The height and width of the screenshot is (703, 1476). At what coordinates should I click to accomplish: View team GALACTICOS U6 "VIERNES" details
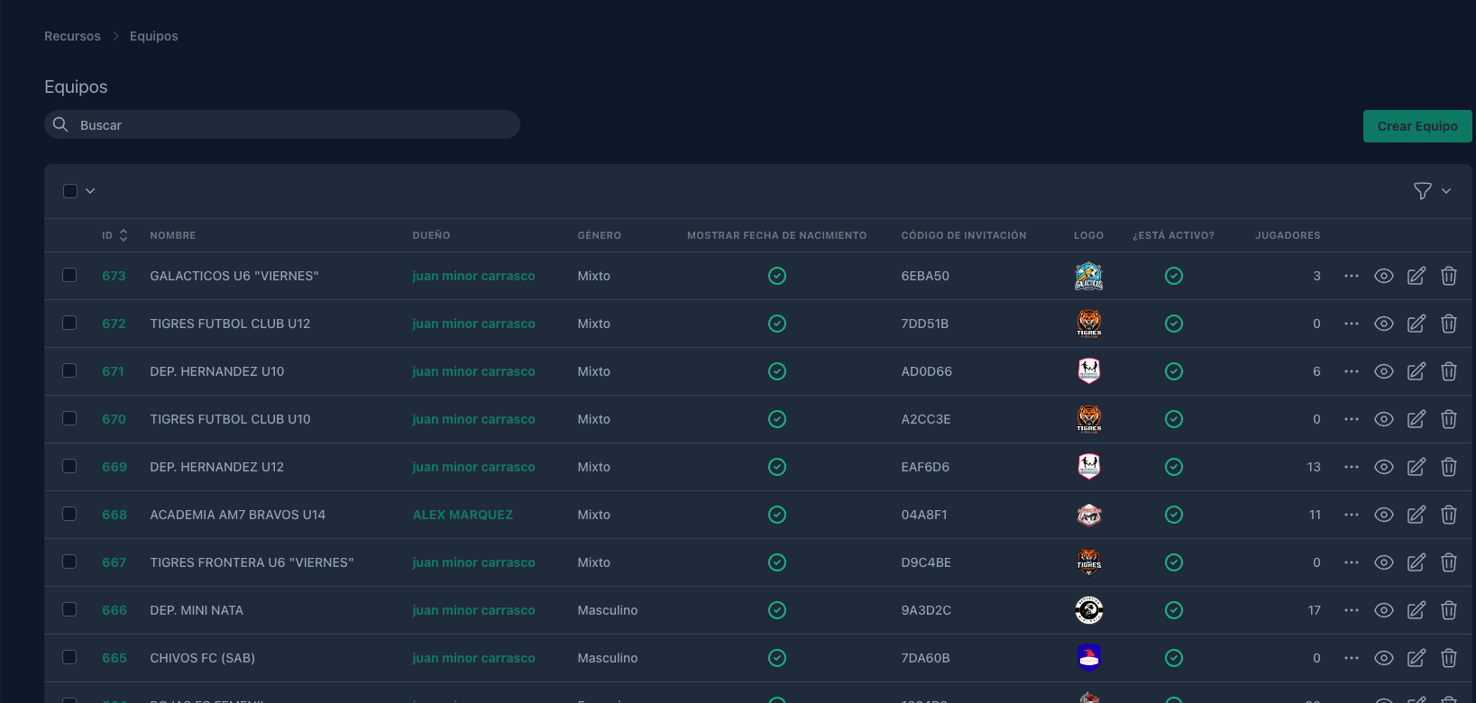click(x=1383, y=276)
